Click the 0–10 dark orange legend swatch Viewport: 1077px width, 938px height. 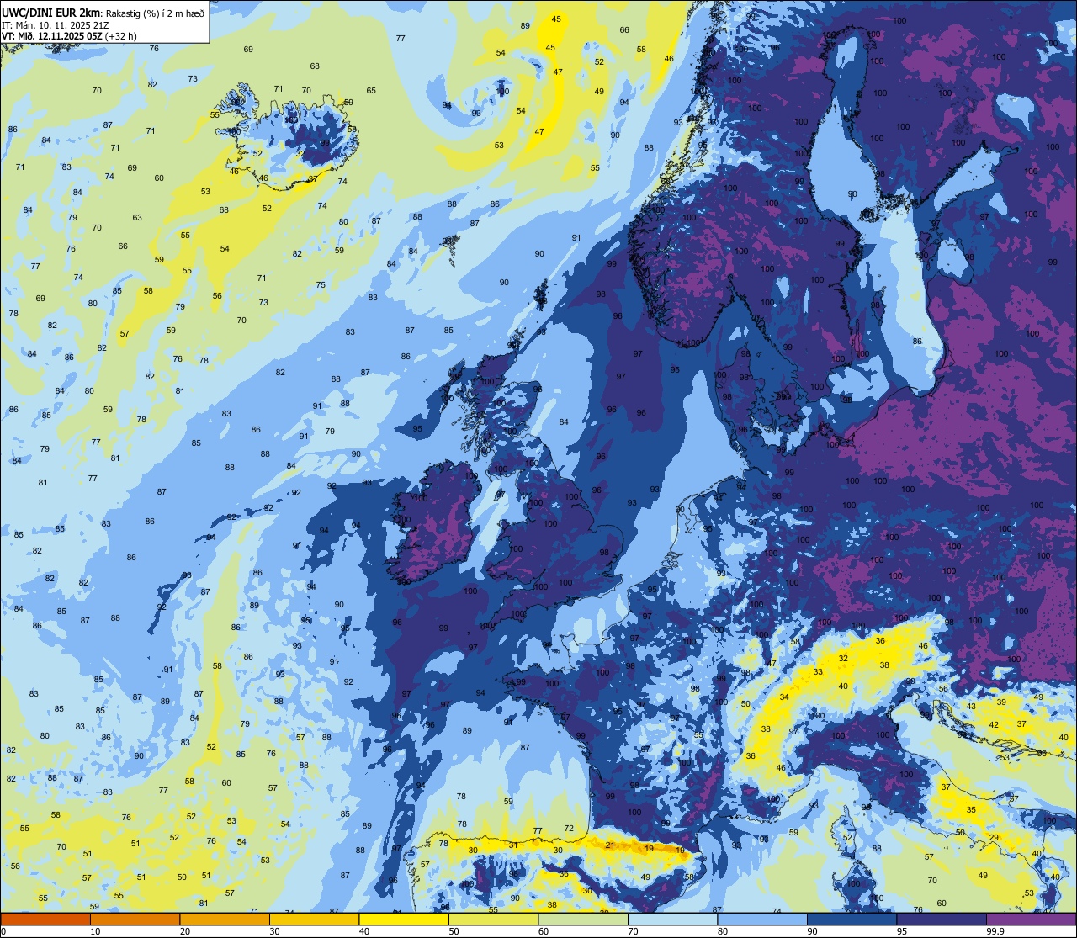pos(46,919)
